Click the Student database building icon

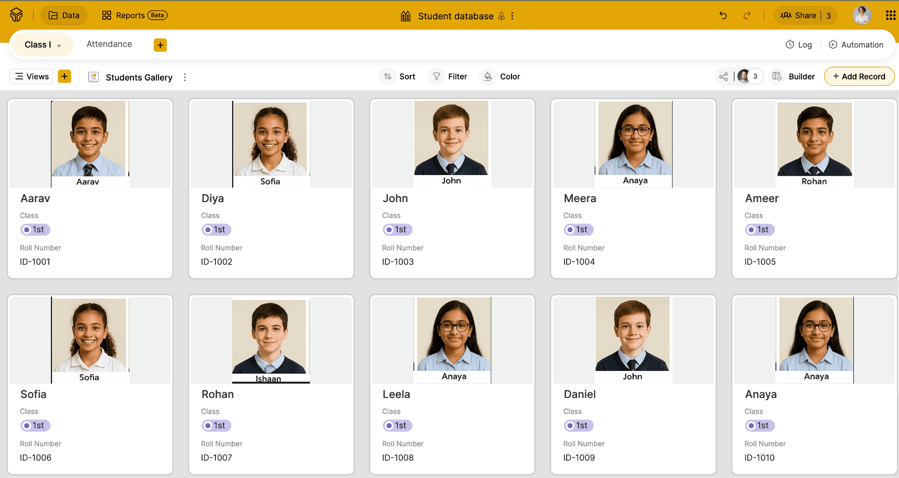pos(406,16)
